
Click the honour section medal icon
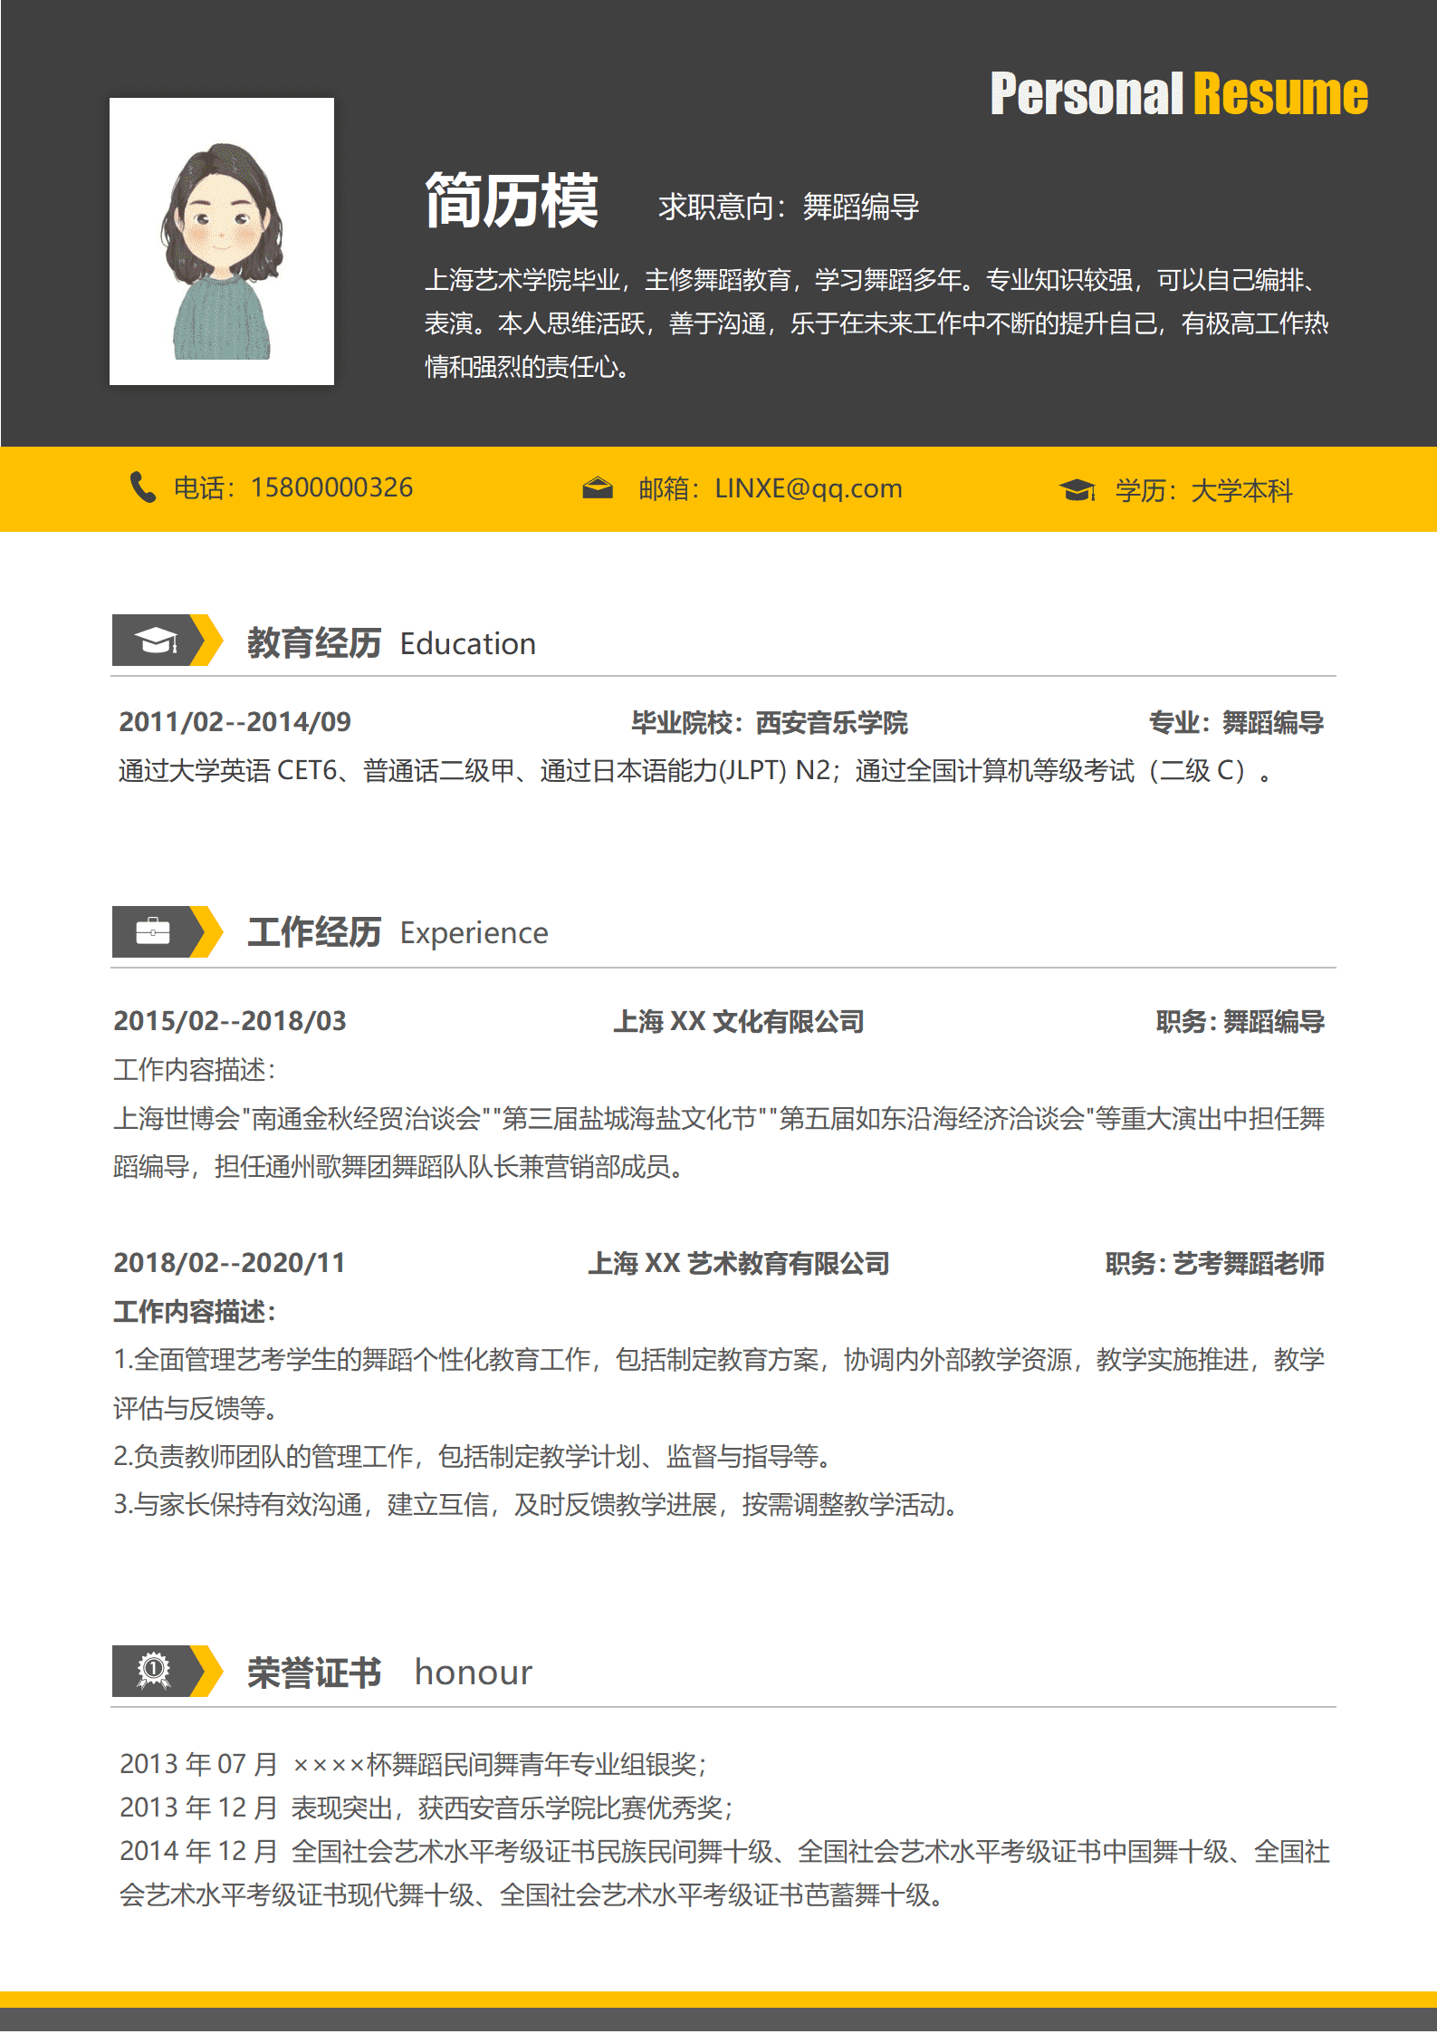(x=153, y=1671)
